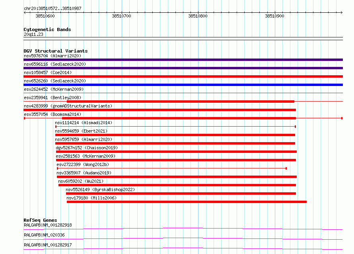
Task: Select nsv5594659 (Ebert2021) label
Action: coord(81,131)
